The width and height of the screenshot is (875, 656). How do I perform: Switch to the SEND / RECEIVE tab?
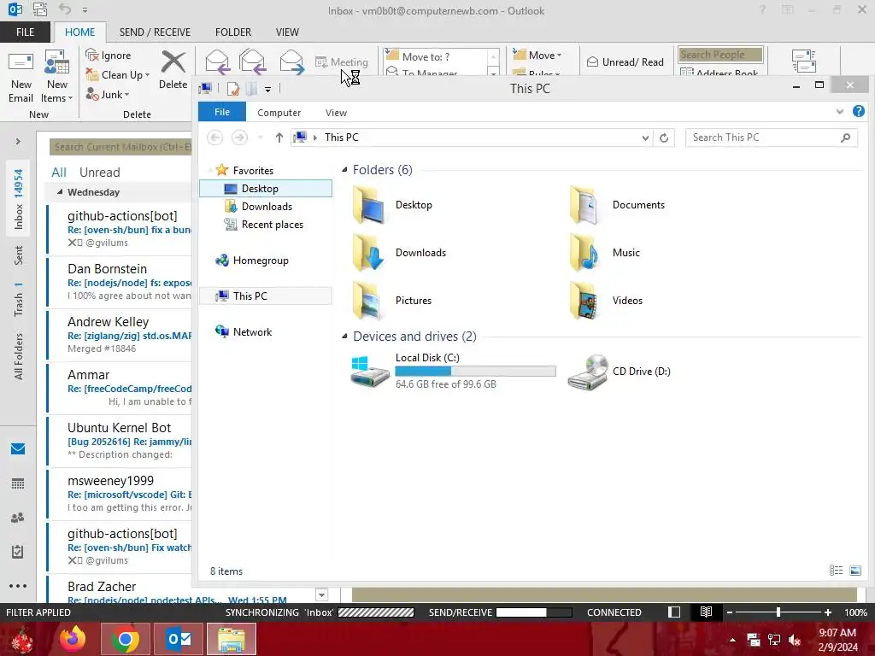(155, 32)
